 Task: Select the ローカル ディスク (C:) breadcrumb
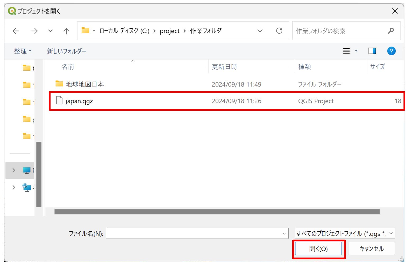point(124,31)
